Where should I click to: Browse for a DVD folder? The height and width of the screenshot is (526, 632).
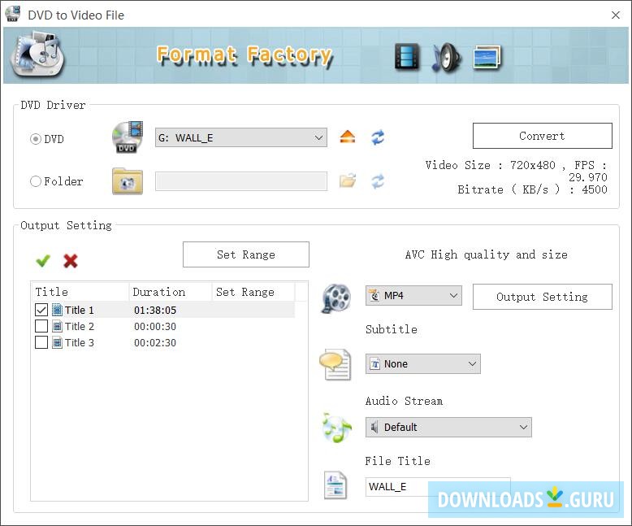tap(348, 180)
